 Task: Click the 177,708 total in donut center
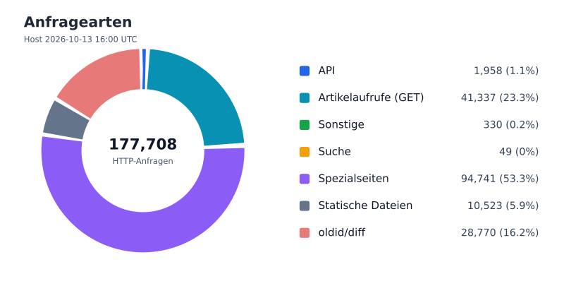click(143, 144)
